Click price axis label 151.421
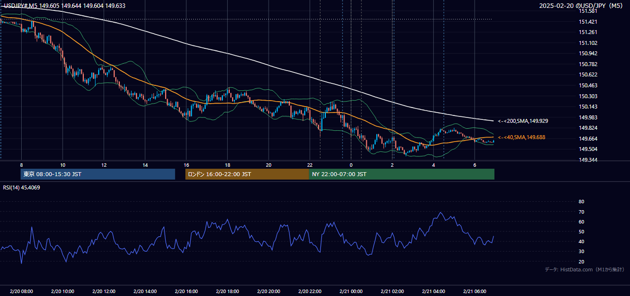This screenshot has width=630, height=296. click(x=588, y=22)
